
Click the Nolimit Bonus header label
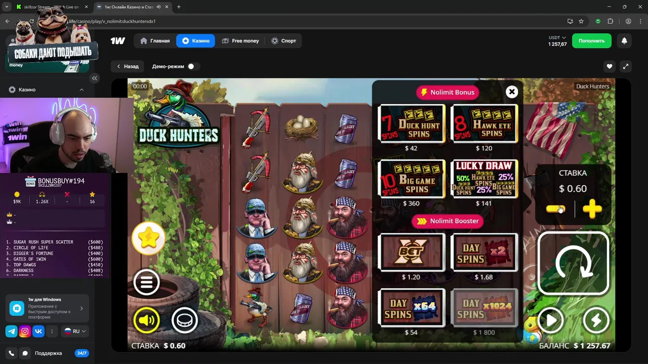point(448,92)
